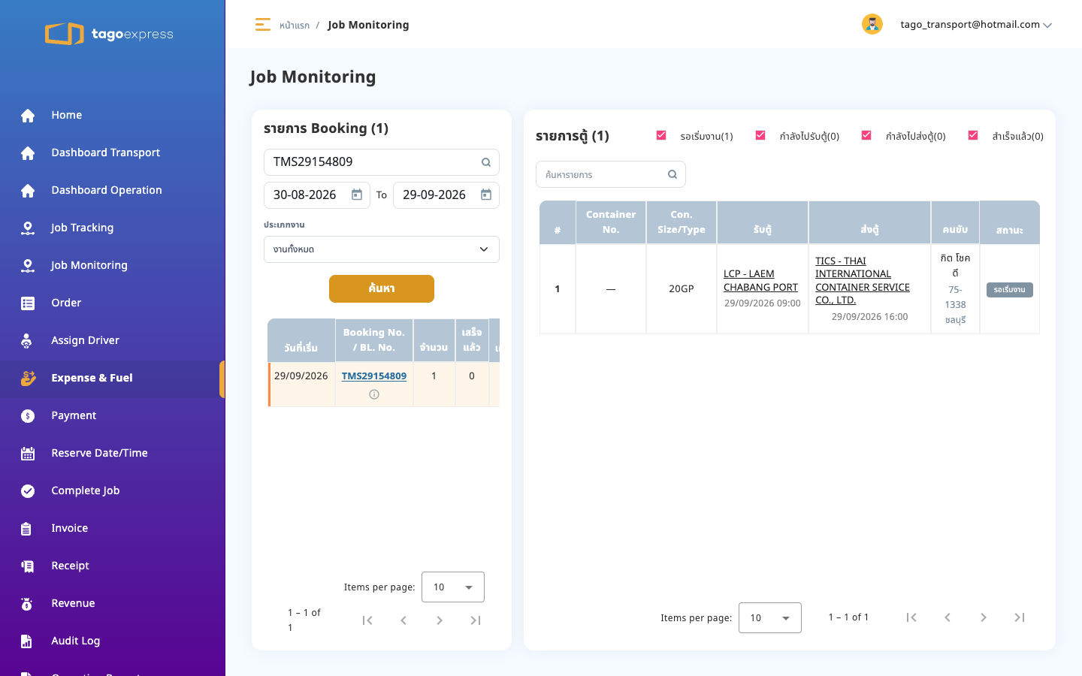Click the booking search magnifier icon
The image size is (1082, 676).
(486, 162)
